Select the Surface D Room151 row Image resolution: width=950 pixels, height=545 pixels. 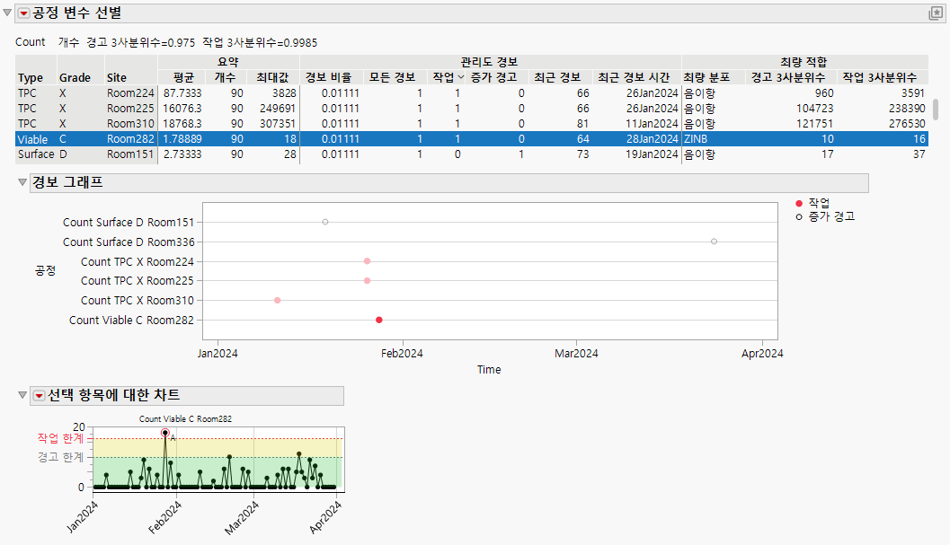coord(471,154)
